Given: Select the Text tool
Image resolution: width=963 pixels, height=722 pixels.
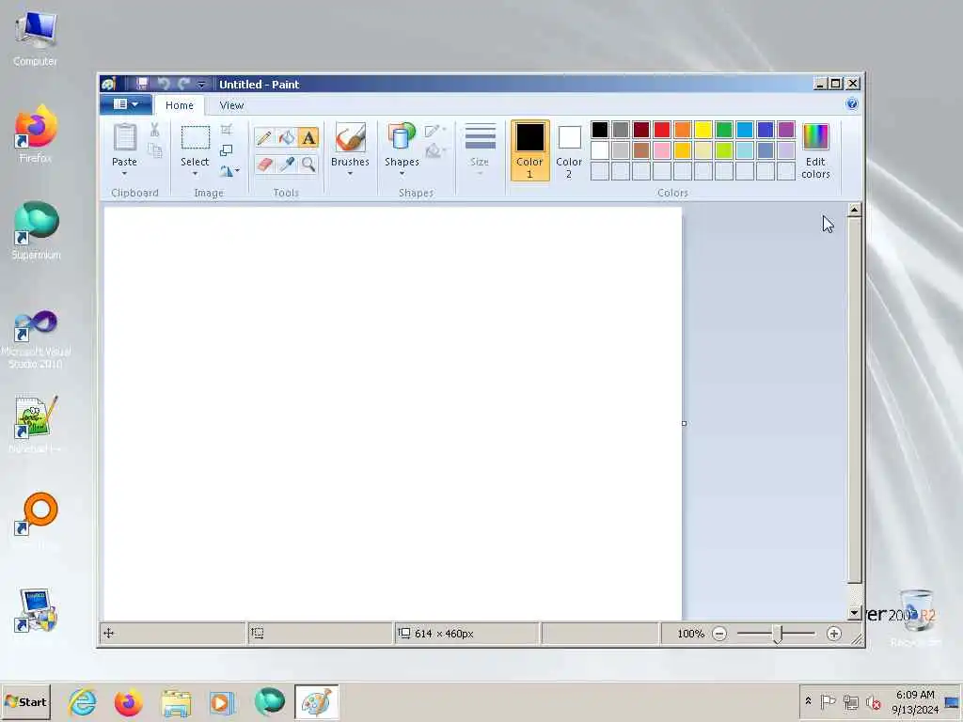Looking at the screenshot, I should pyautogui.click(x=308, y=137).
